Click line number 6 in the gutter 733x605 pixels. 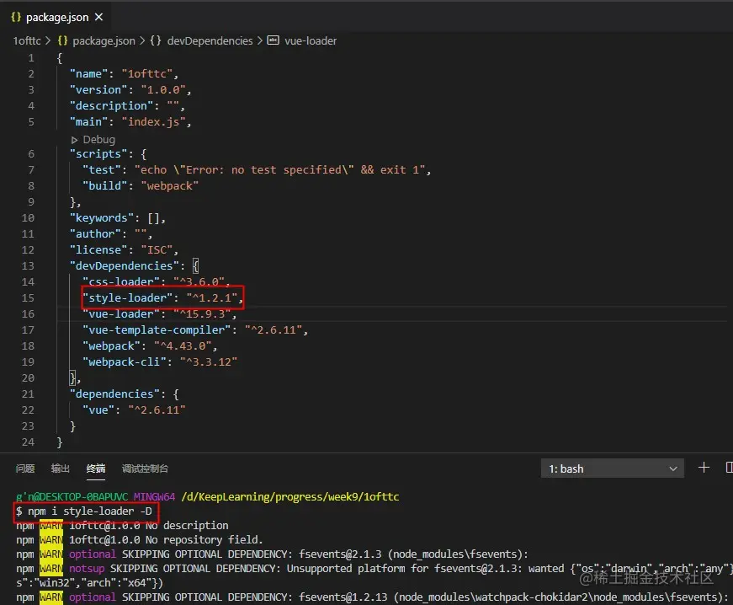point(31,154)
